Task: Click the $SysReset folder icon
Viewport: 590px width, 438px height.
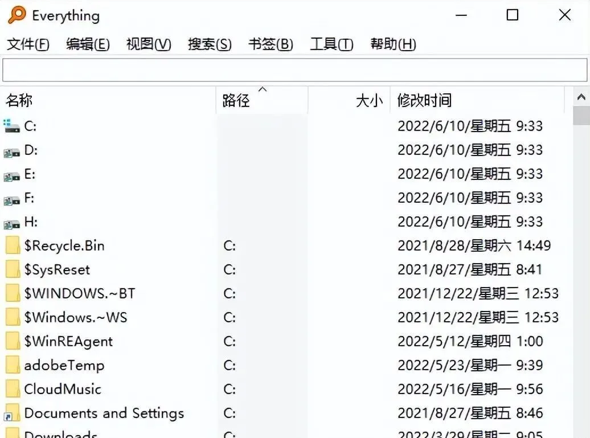Action: (13, 269)
